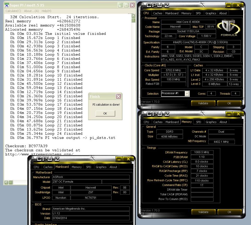Switch to Memory tab in top CPU-Z window

coord(186,13)
